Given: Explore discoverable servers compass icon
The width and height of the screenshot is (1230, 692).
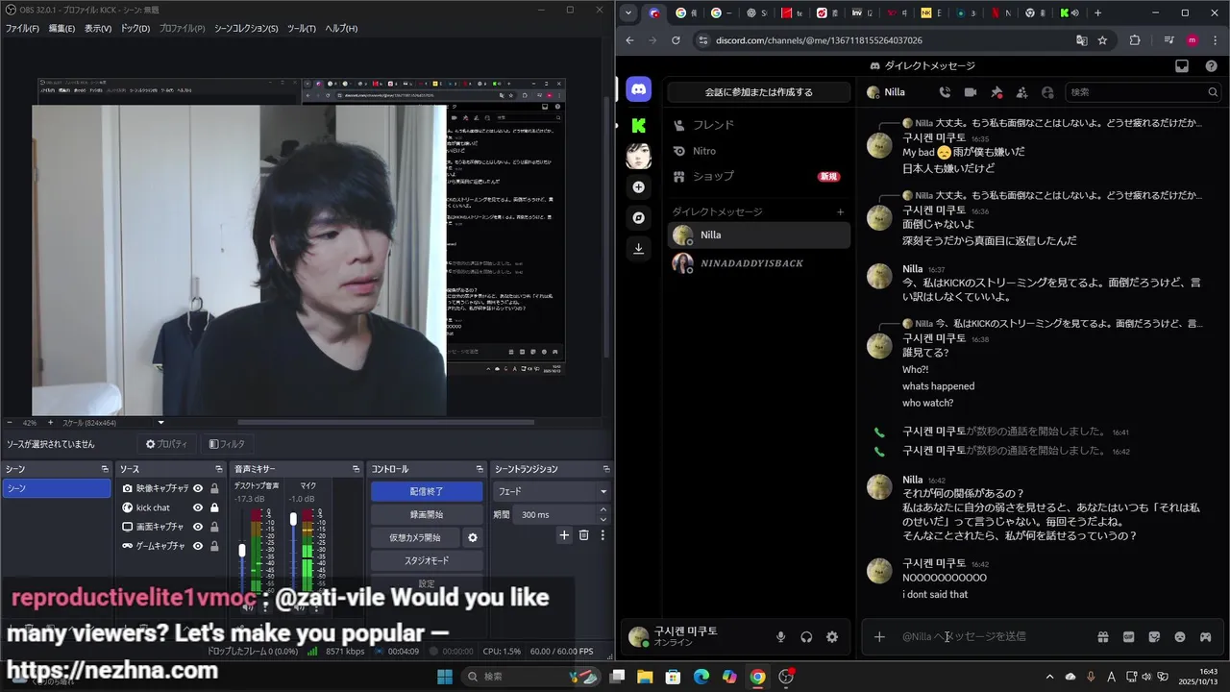Looking at the screenshot, I should 639,217.
